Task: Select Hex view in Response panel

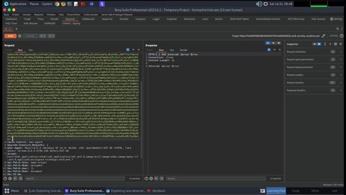Action: (x=172, y=50)
